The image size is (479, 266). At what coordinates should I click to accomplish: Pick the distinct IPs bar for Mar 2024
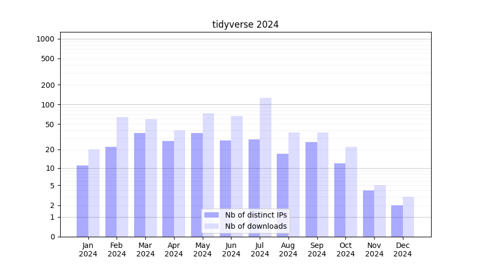click(139, 185)
